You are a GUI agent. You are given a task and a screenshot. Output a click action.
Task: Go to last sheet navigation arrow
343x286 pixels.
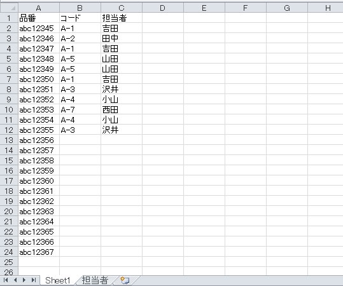[34, 280]
